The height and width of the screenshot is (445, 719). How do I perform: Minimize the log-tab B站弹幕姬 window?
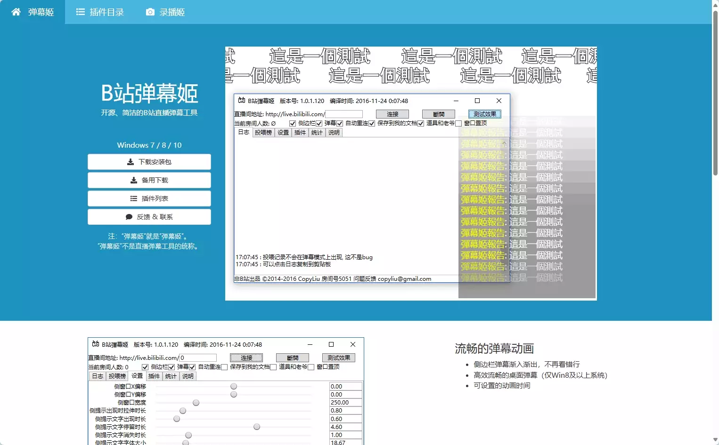[456, 101]
